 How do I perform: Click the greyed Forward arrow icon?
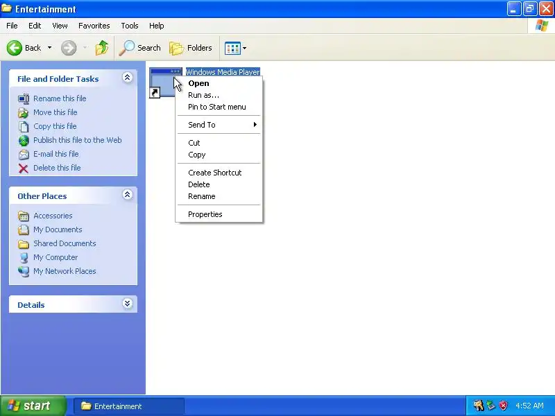(69, 48)
